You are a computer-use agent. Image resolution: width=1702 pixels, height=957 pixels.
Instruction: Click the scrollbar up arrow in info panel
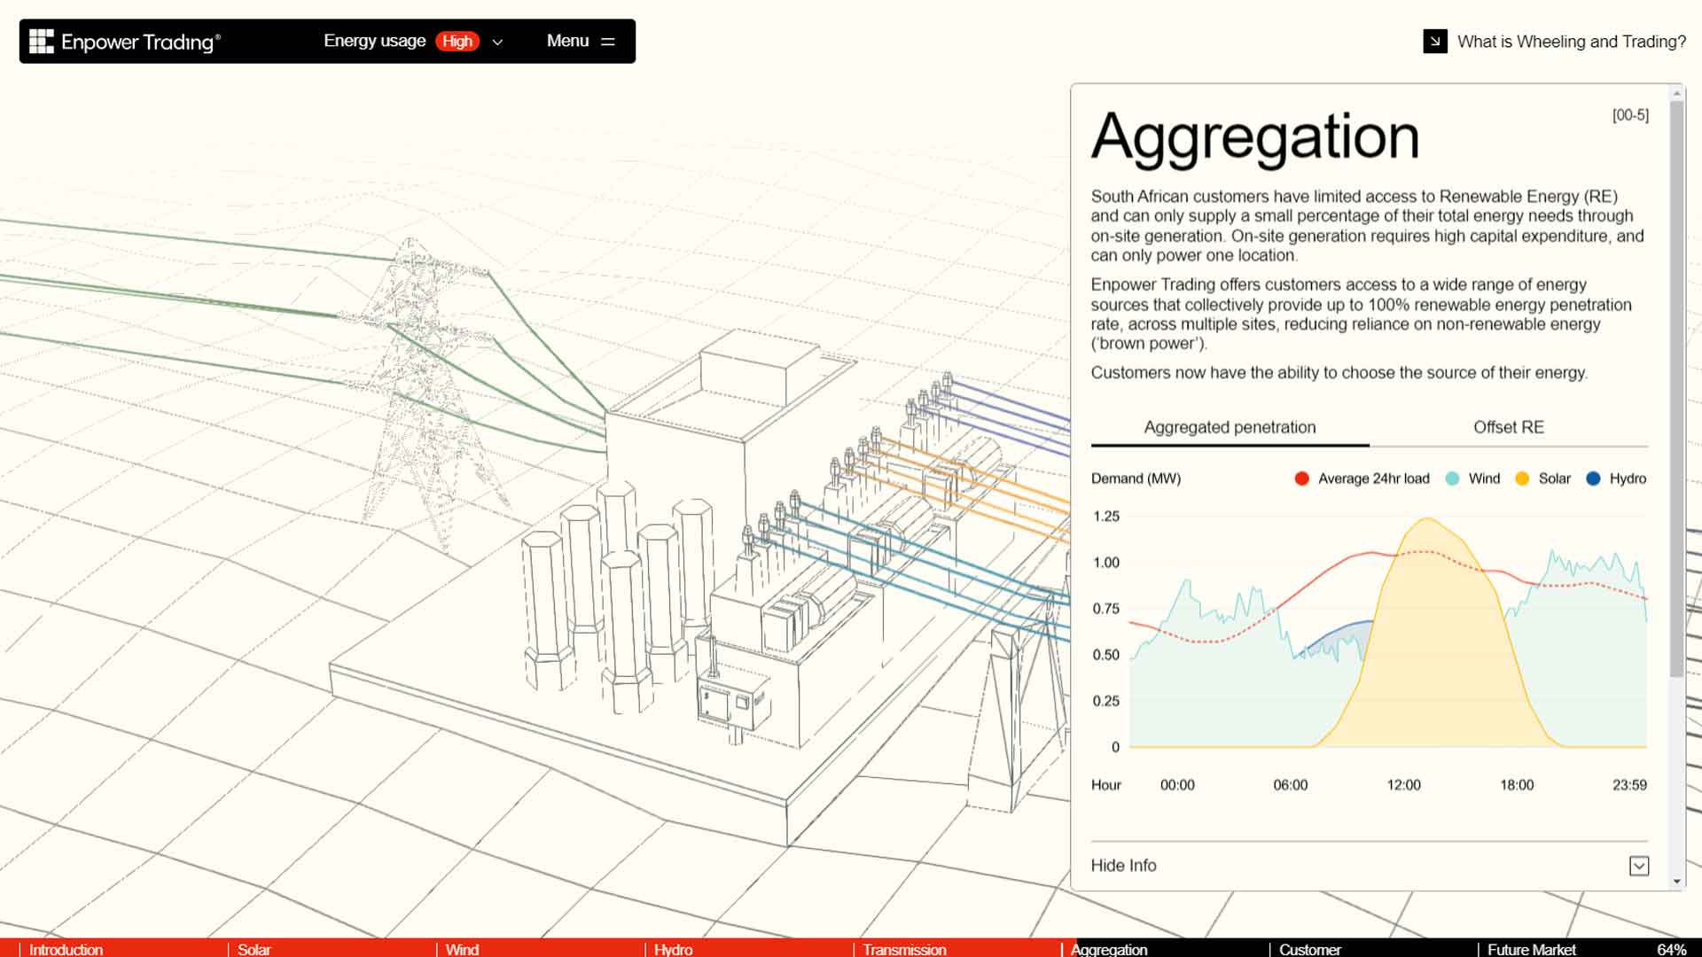pyautogui.click(x=1676, y=92)
